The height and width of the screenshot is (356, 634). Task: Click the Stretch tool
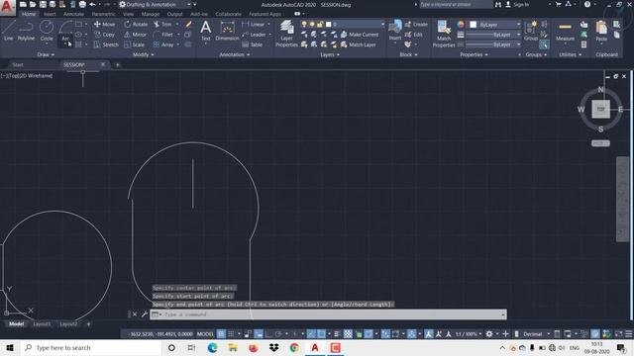106,44
